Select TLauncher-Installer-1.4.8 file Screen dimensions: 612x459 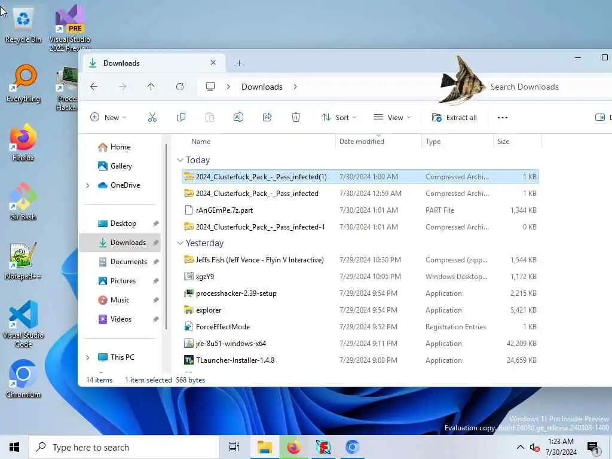click(x=360, y=360)
